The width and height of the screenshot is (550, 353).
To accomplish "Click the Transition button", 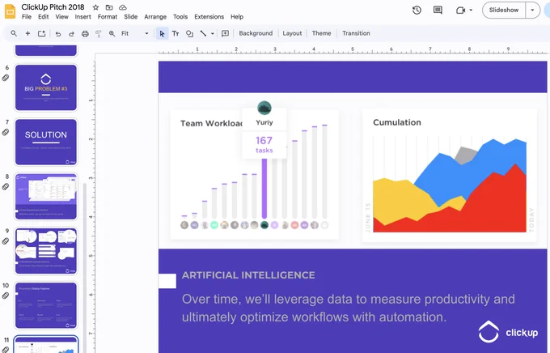I will (356, 33).
